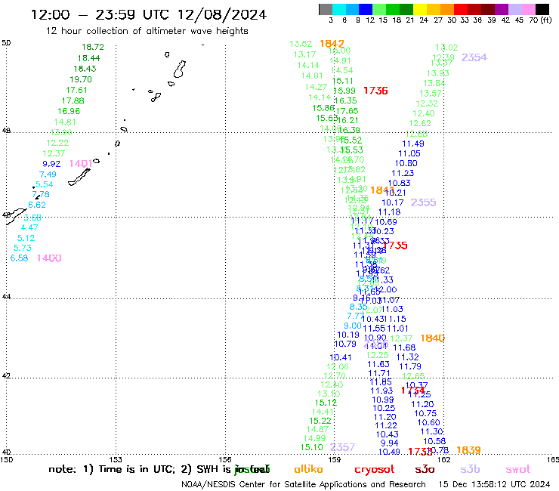This screenshot has width=559, height=491.
Task: Click the pink swot time label 1401
Action: (x=81, y=164)
